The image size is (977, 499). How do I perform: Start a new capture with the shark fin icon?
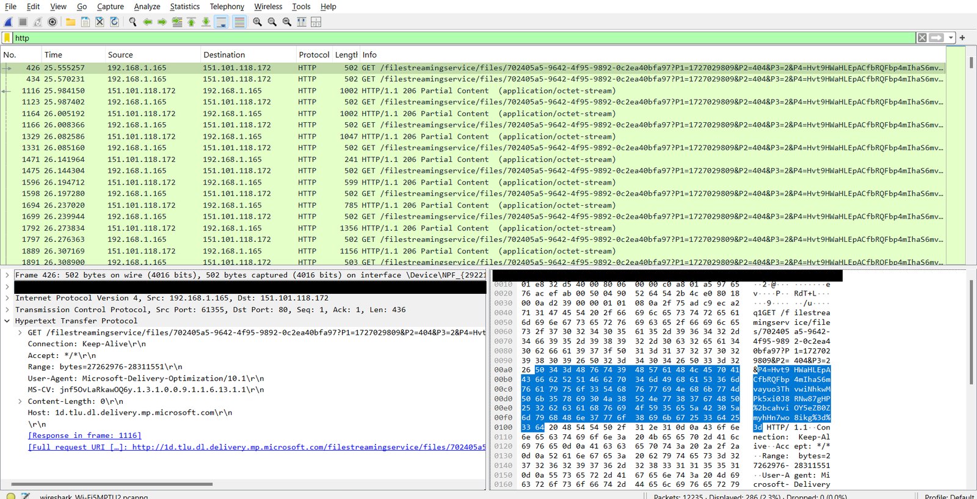(x=9, y=22)
